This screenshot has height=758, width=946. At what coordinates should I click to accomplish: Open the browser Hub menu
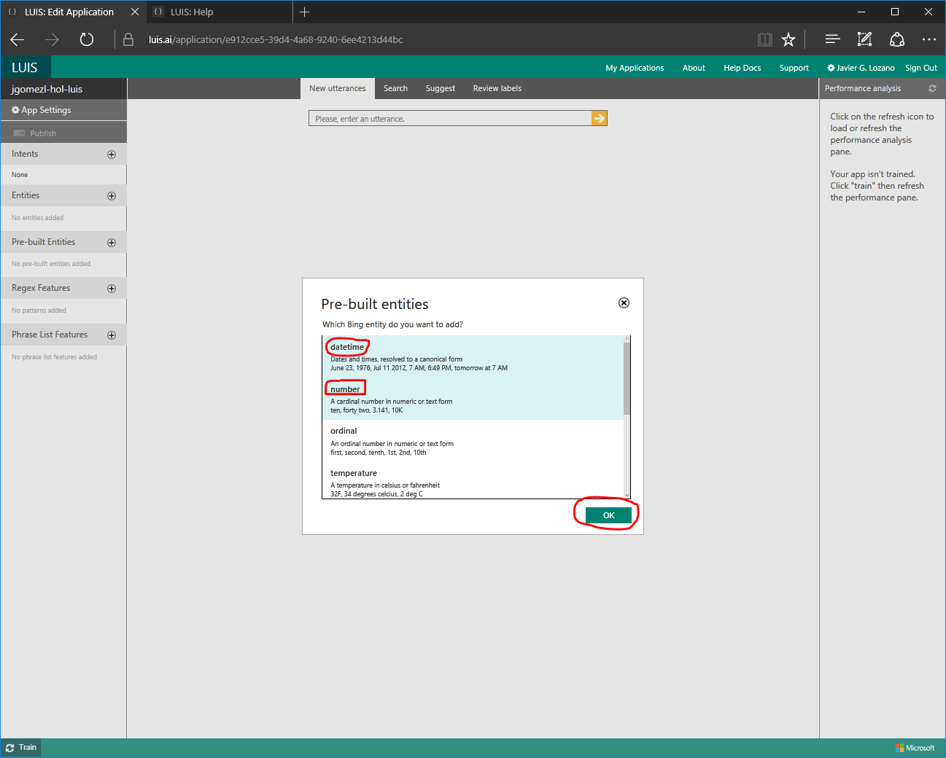coord(832,39)
